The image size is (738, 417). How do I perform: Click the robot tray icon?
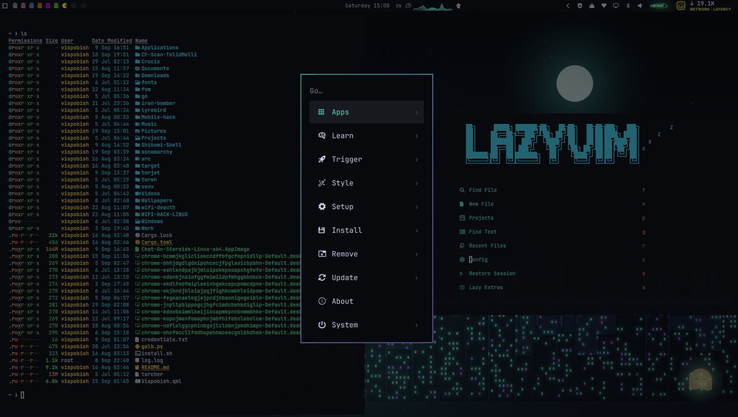592,6
